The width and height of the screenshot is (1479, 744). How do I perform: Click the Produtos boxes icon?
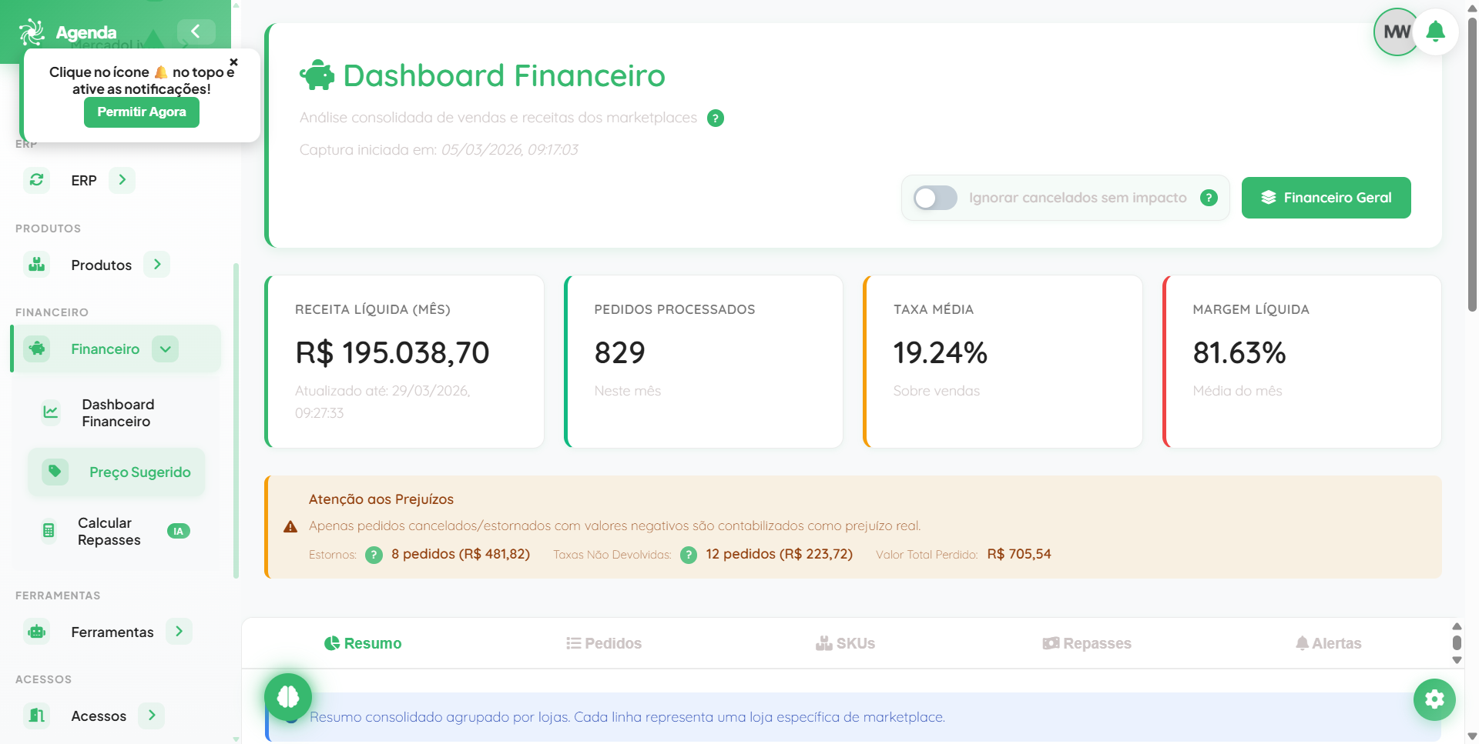click(x=36, y=265)
